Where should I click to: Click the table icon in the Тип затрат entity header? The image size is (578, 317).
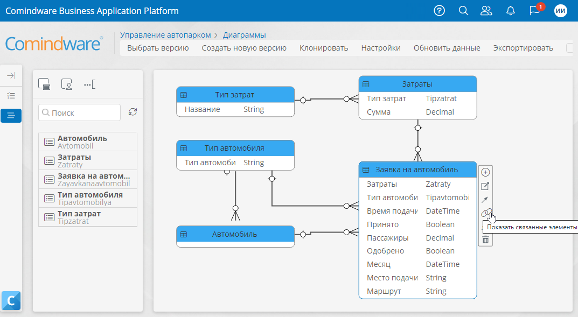click(x=184, y=95)
